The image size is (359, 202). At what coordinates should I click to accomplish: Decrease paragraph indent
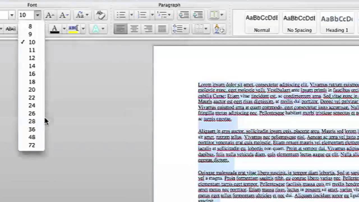pos(184,15)
